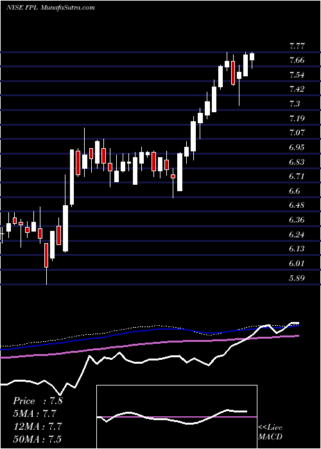Click inside the MACD inset chart box
The width and height of the screenshot is (321, 449).
[177, 417]
